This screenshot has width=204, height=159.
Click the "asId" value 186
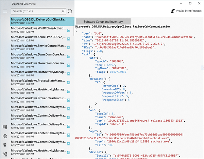click(x=111, y=145)
